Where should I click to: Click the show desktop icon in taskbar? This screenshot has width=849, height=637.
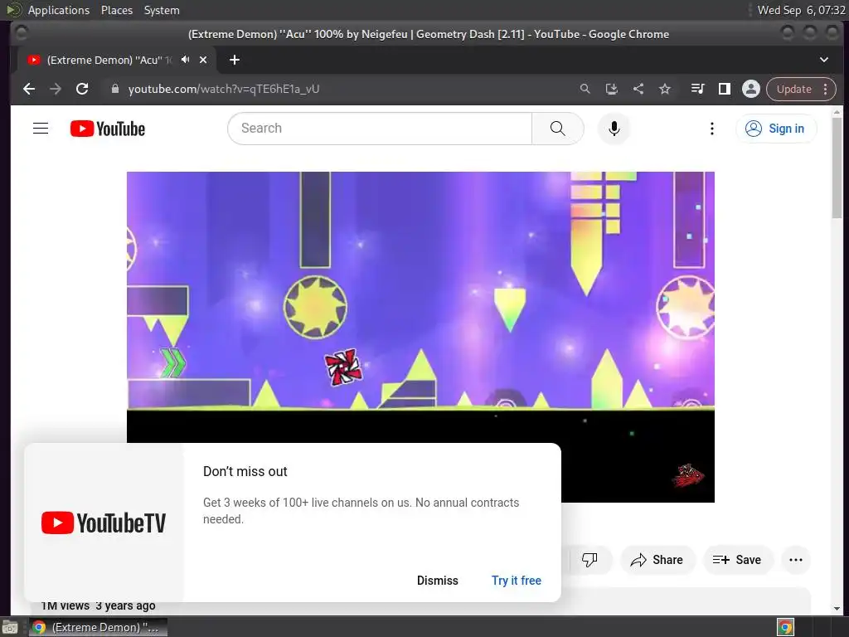click(x=10, y=627)
